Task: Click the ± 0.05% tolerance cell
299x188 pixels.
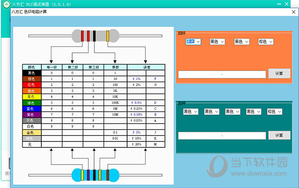Action: tap(137, 120)
